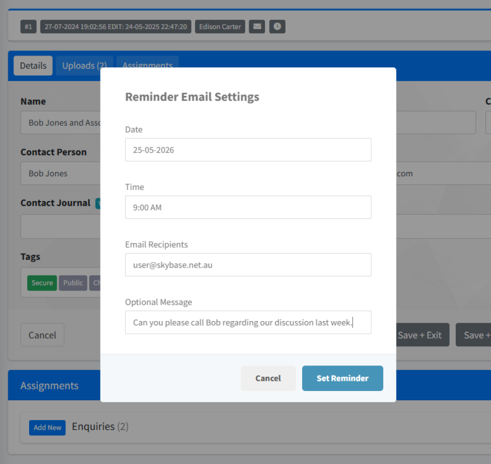Open the Date field showing 25-05-2026
This screenshot has width=491, height=464.
tap(248, 150)
